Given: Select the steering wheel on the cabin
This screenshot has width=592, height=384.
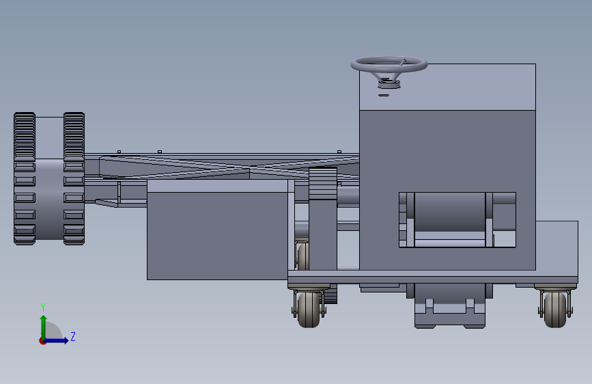Looking at the screenshot, I should (389, 64).
